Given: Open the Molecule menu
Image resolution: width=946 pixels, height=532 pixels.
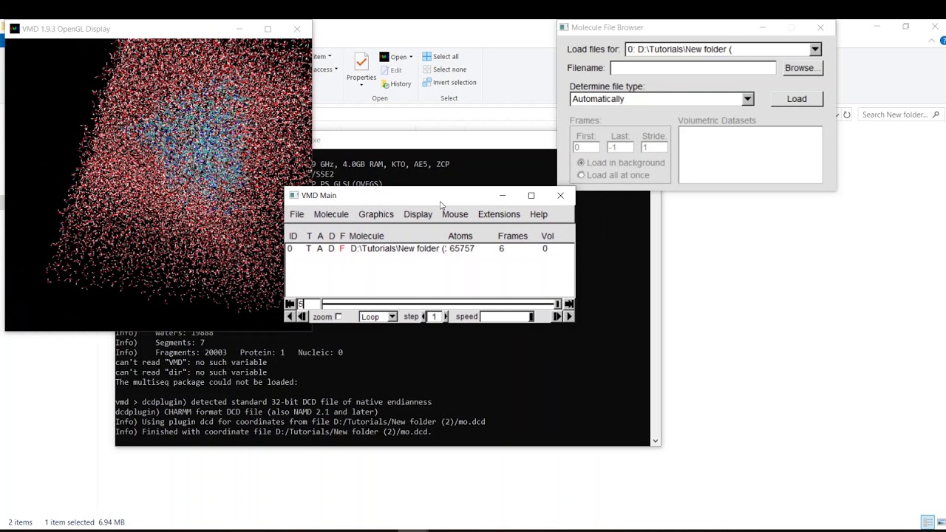Looking at the screenshot, I should 331,214.
